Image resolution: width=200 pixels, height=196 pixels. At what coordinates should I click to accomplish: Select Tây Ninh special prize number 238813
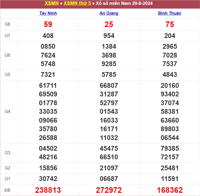pyautogui.click(x=48, y=190)
